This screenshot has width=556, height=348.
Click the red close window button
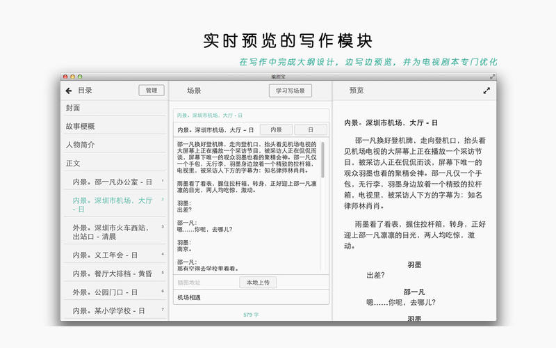[65, 77]
